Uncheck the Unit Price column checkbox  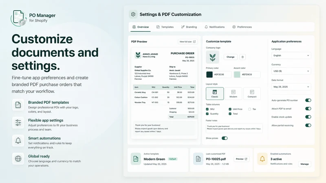coord(230,109)
